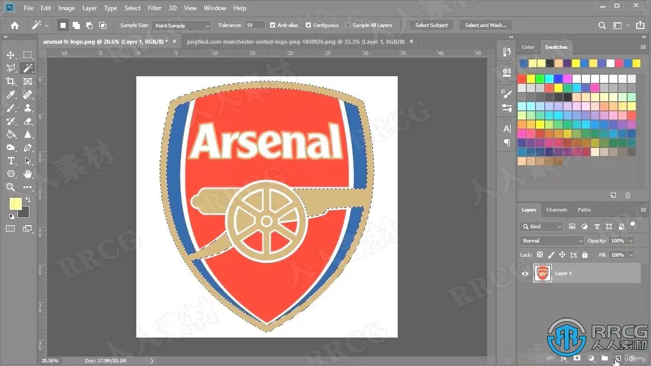Enable Sample All Layers checkbox

pyautogui.click(x=348, y=25)
